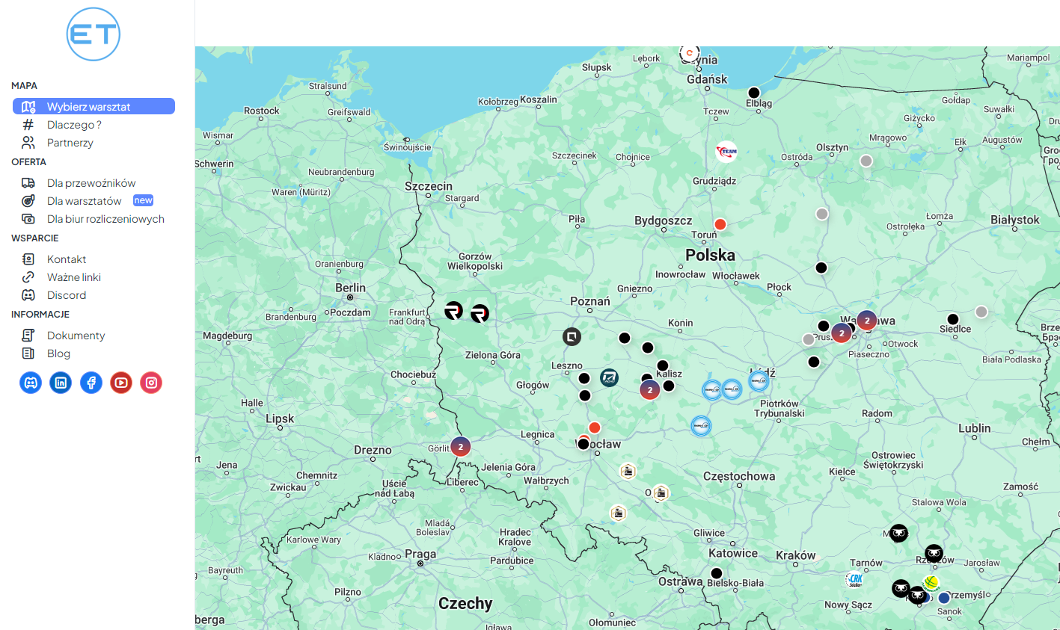Click the red marker above Wrocław
The width and height of the screenshot is (1060, 630).
tap(595, 427)
